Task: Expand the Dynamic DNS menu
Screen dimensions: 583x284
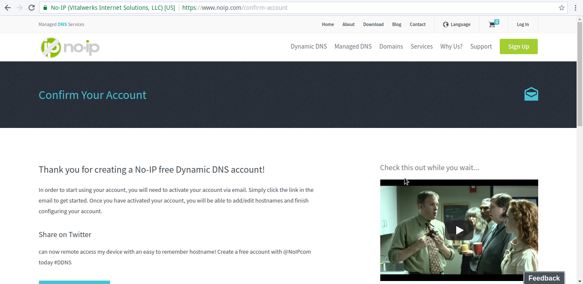Action: click(309, 46)
